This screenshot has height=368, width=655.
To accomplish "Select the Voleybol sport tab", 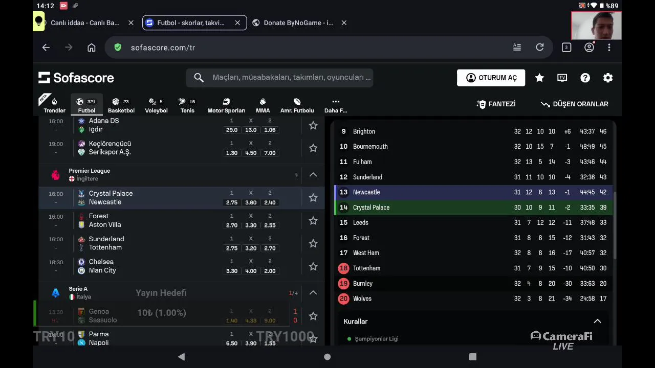I will pyautogui.click(x=156, y=105).
